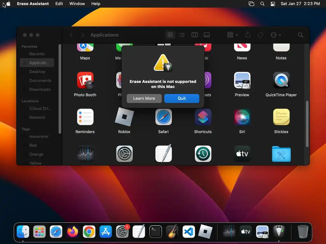Open Firefox from the Dock
This screenshot has width=326, height=244.
point(73,232)
